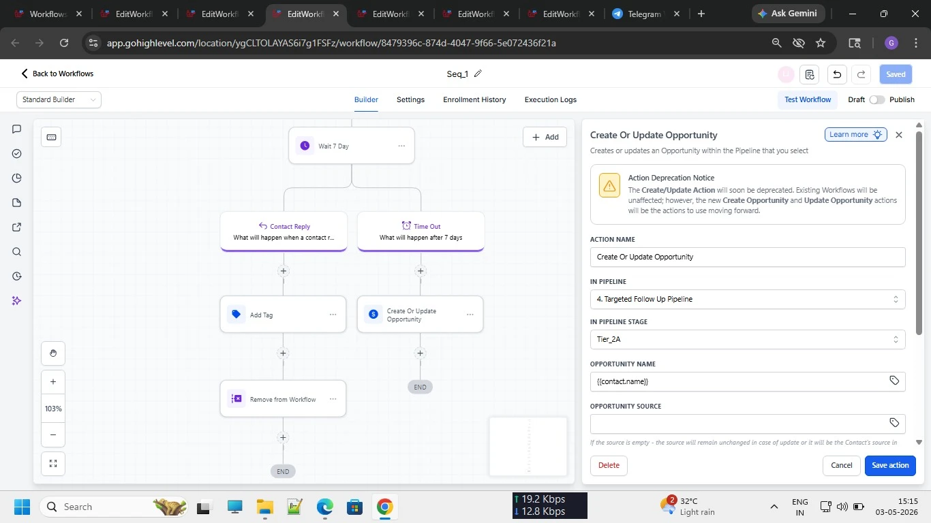
Task: Open the Microsoft Edge icon in the taskbar
Action: tap(324, 507)
